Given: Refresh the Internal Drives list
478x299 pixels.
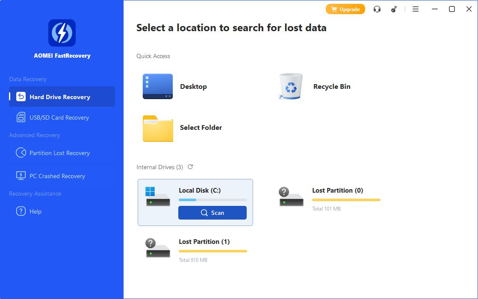Looking at the screenshot, I should coord(190,167).
